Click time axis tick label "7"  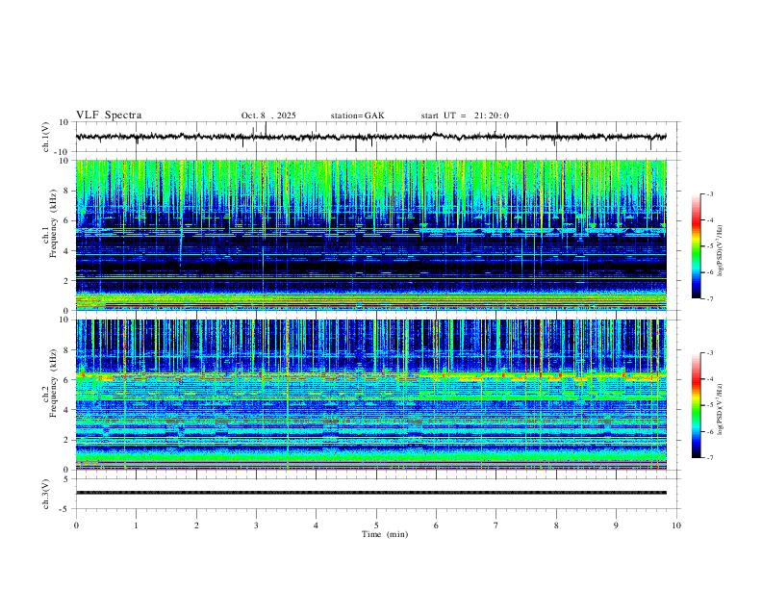[x=496, y=525]
